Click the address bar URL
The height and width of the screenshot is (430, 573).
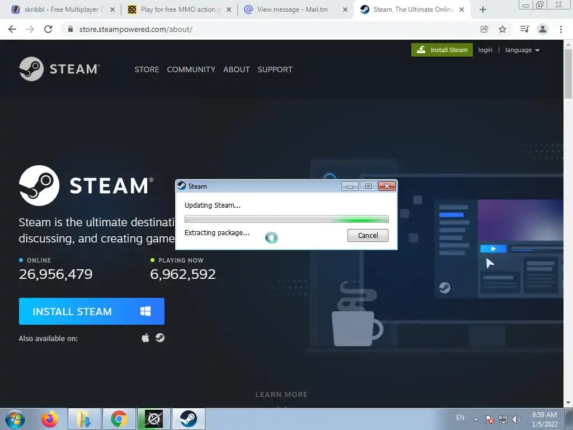tap(136, 29)
